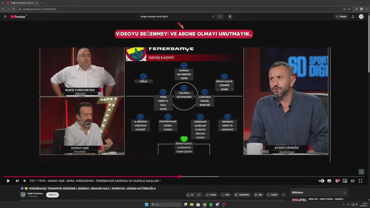Open YouTube notifications bell

click(x=353, y=17)
